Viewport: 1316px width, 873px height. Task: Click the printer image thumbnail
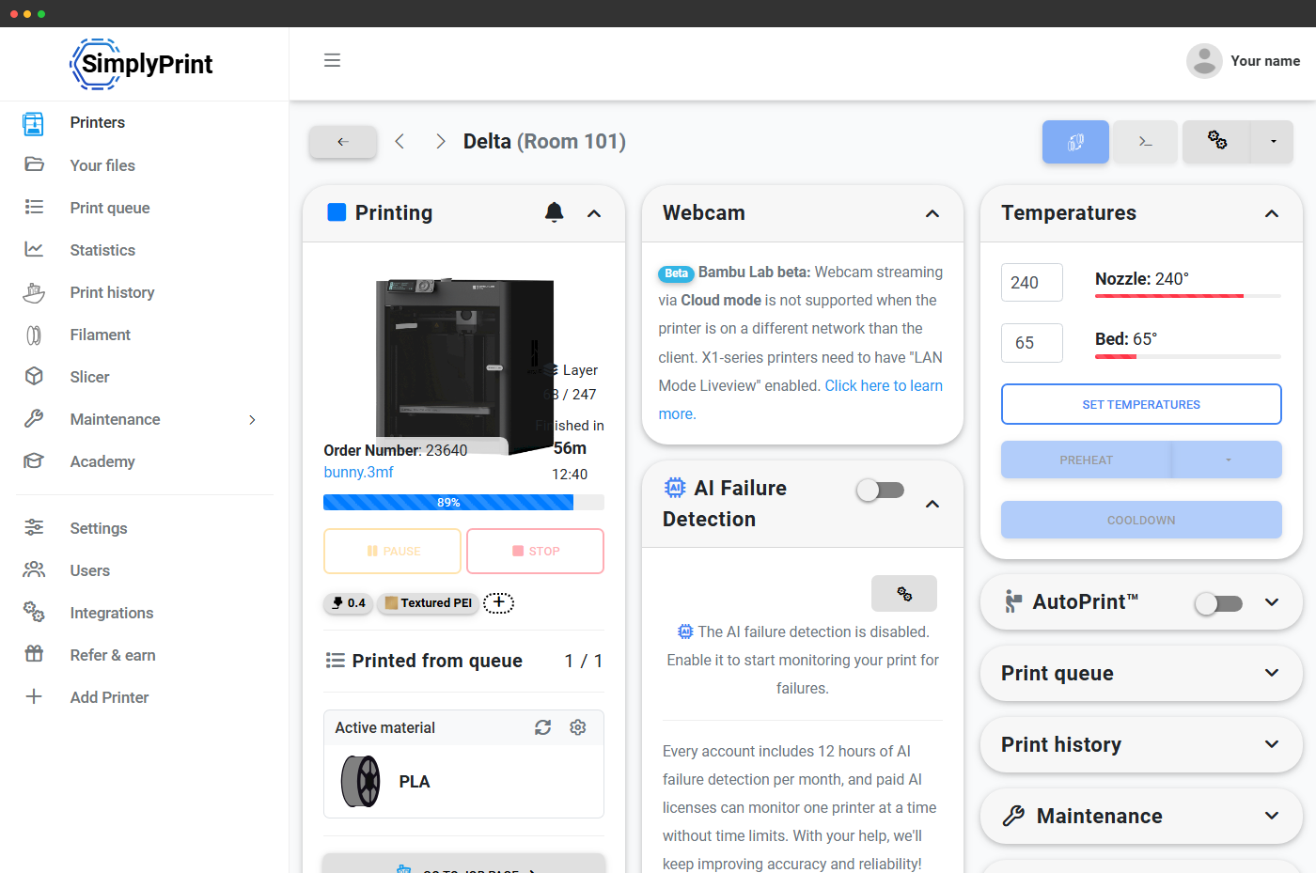464,365
